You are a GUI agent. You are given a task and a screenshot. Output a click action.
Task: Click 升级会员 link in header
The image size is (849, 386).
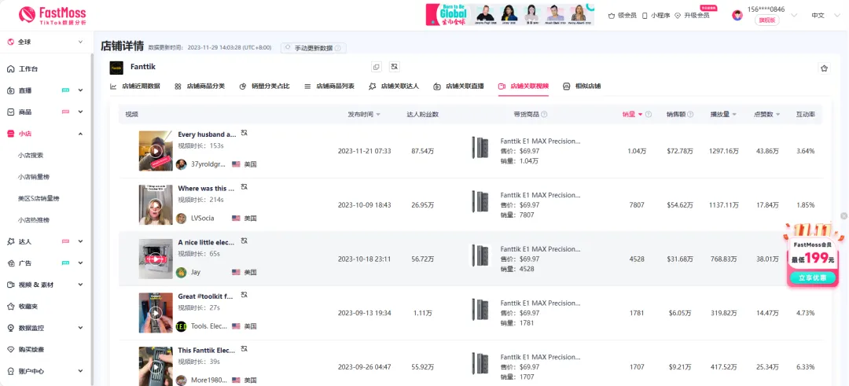click(x=692, y=16)
